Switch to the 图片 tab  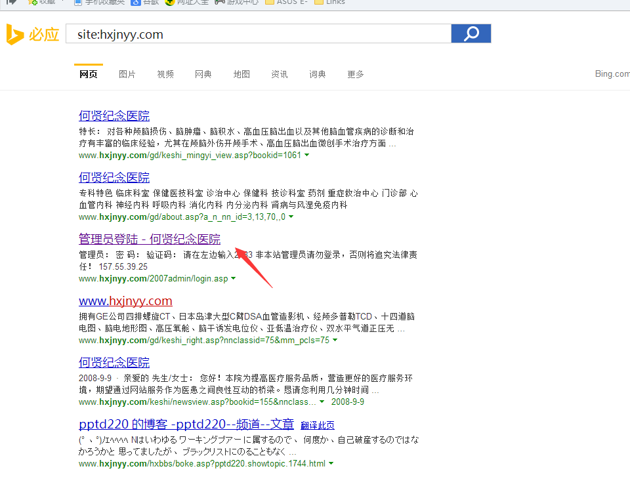pyautogui.click(x=127, y=74)
